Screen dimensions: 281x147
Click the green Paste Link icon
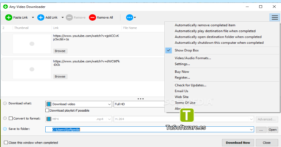[8, 17]
